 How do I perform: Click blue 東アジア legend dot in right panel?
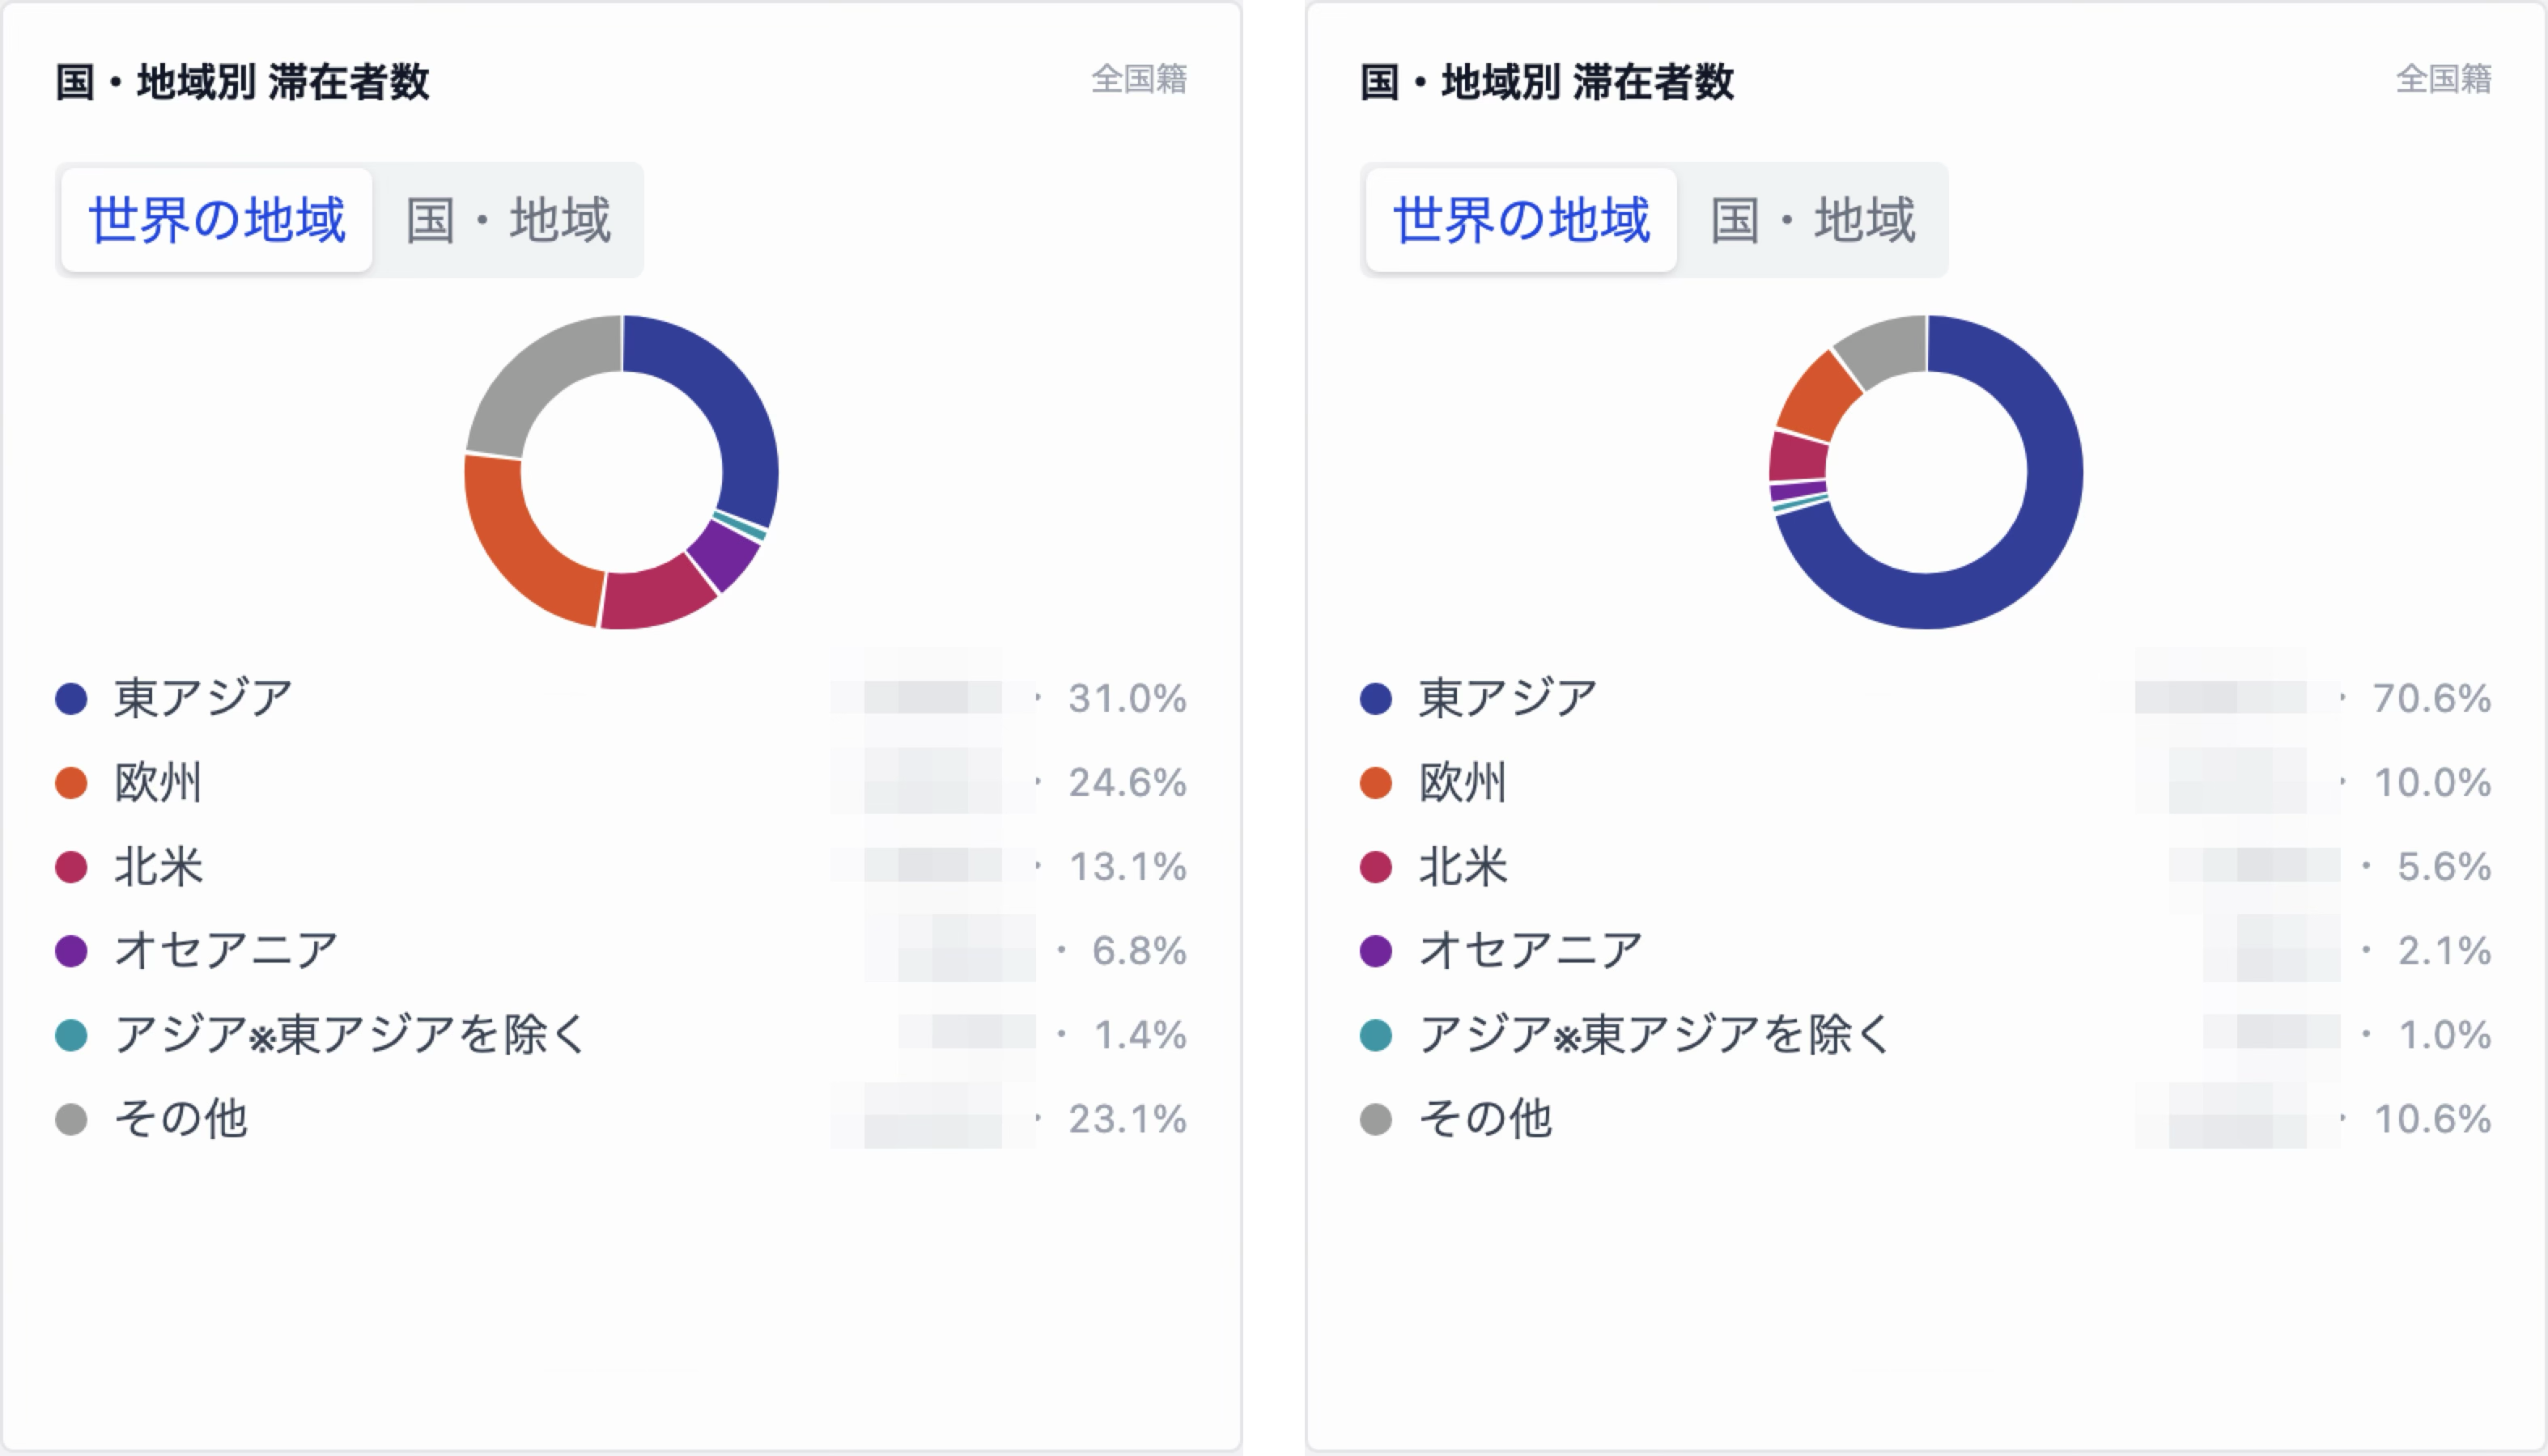pos(1375,698)
